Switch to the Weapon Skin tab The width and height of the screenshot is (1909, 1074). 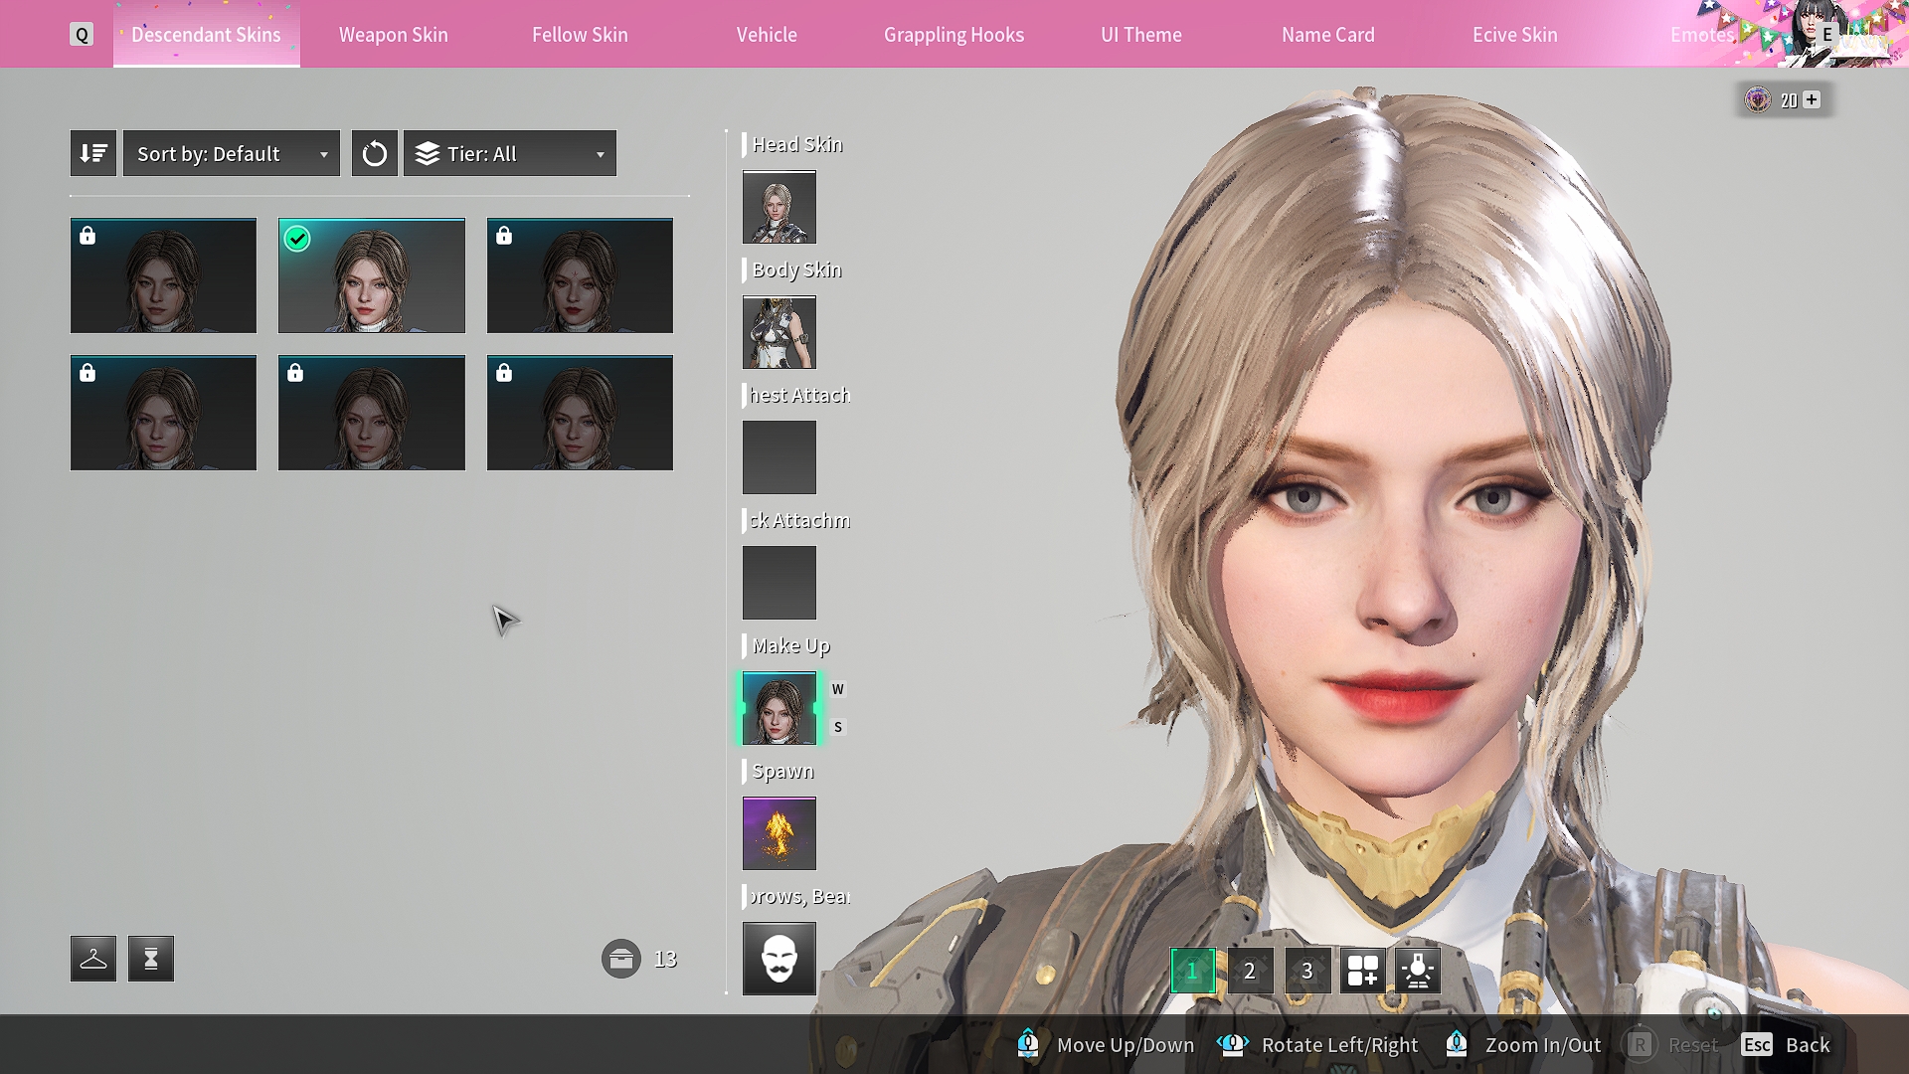pos(394,35)
